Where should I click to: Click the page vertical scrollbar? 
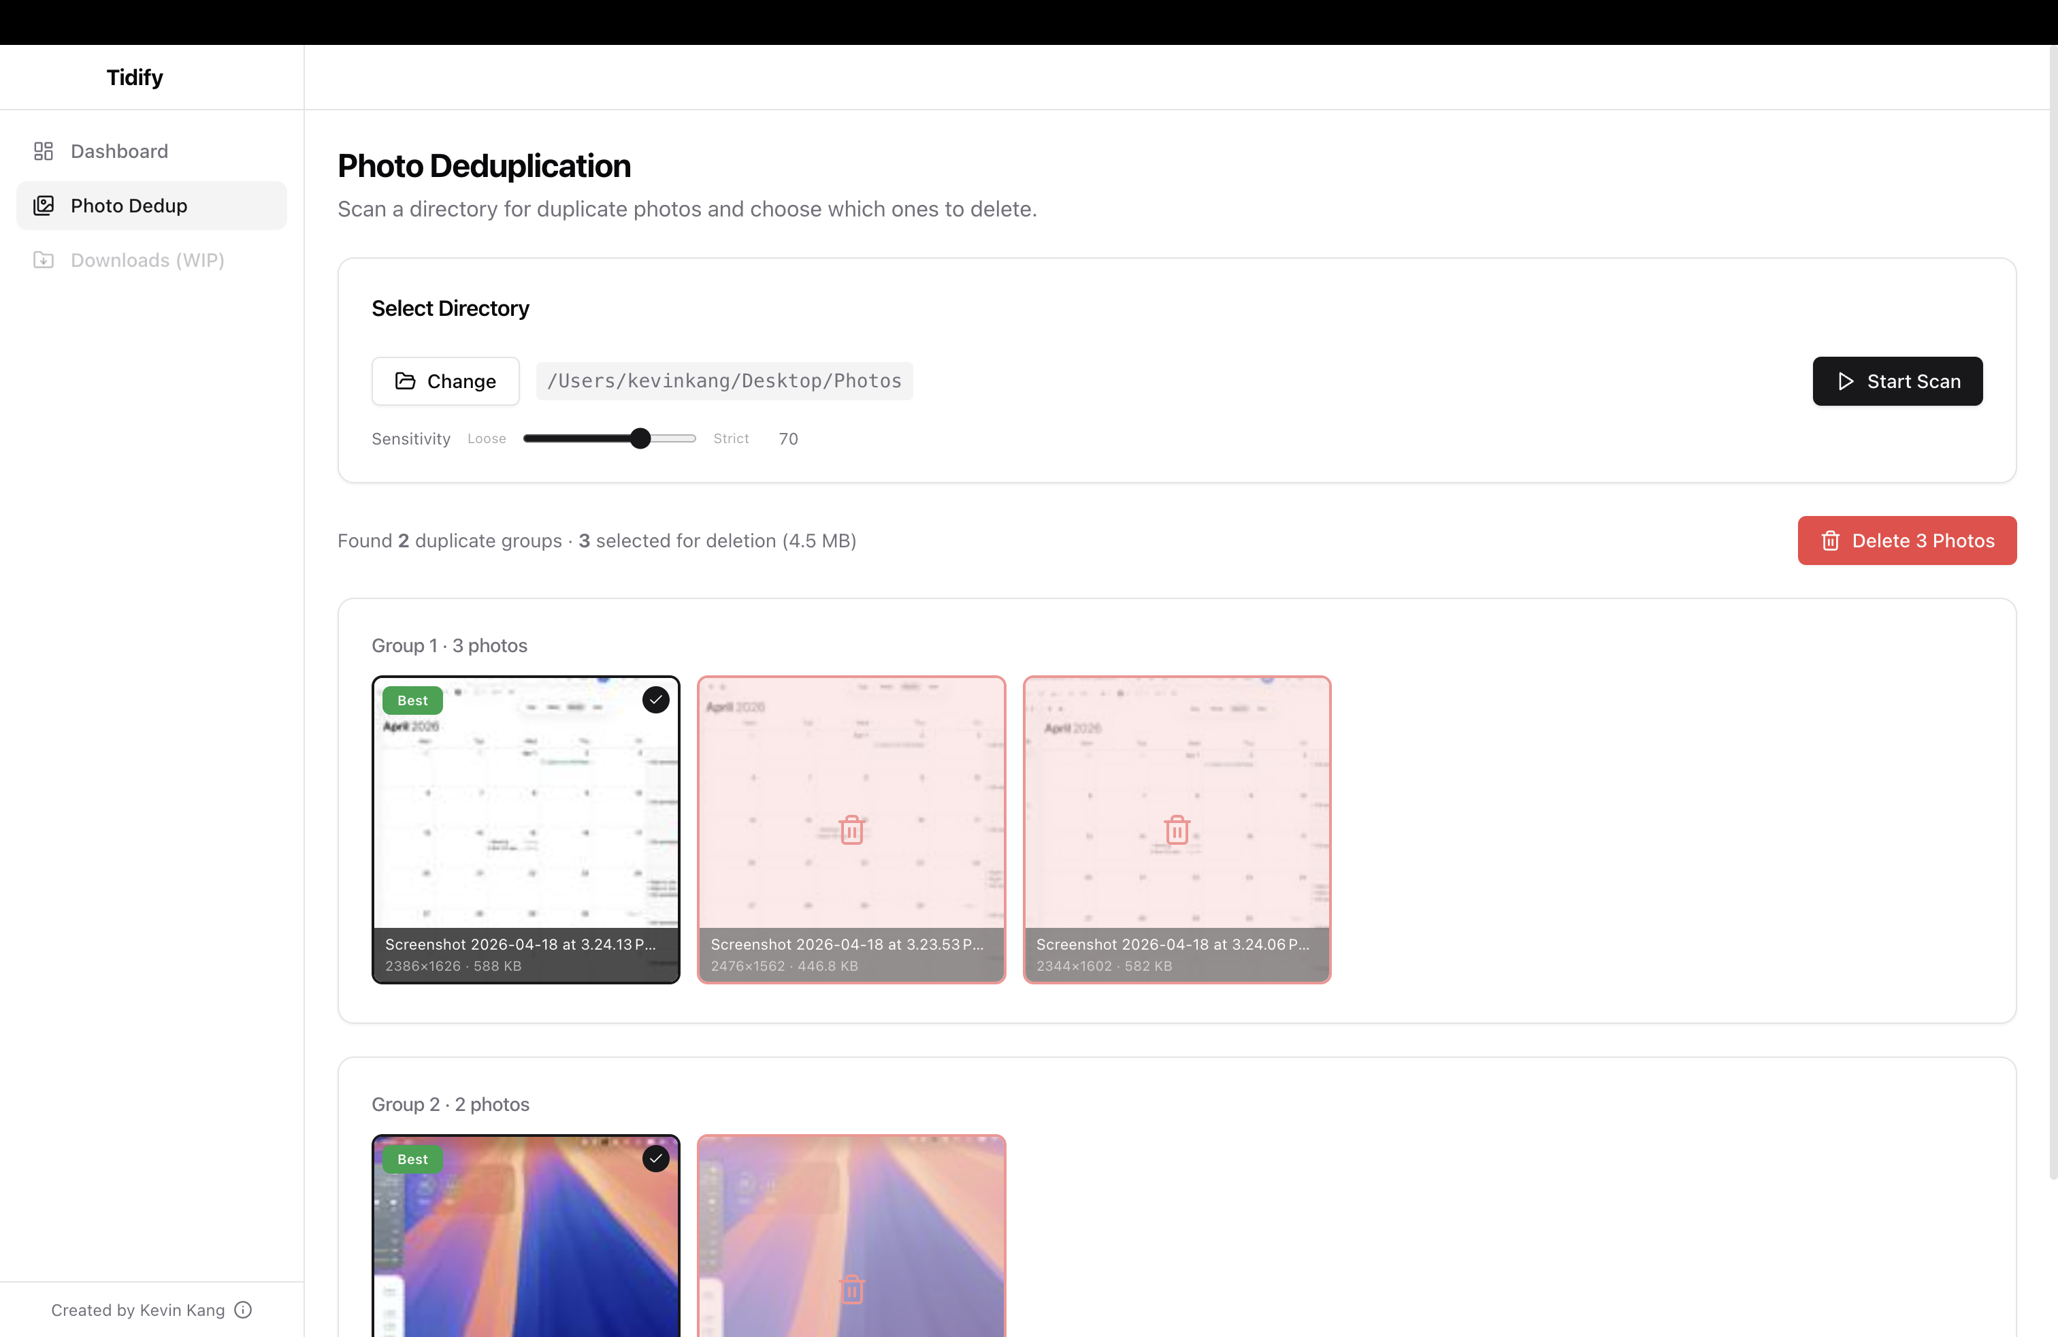pos(2053,611)
